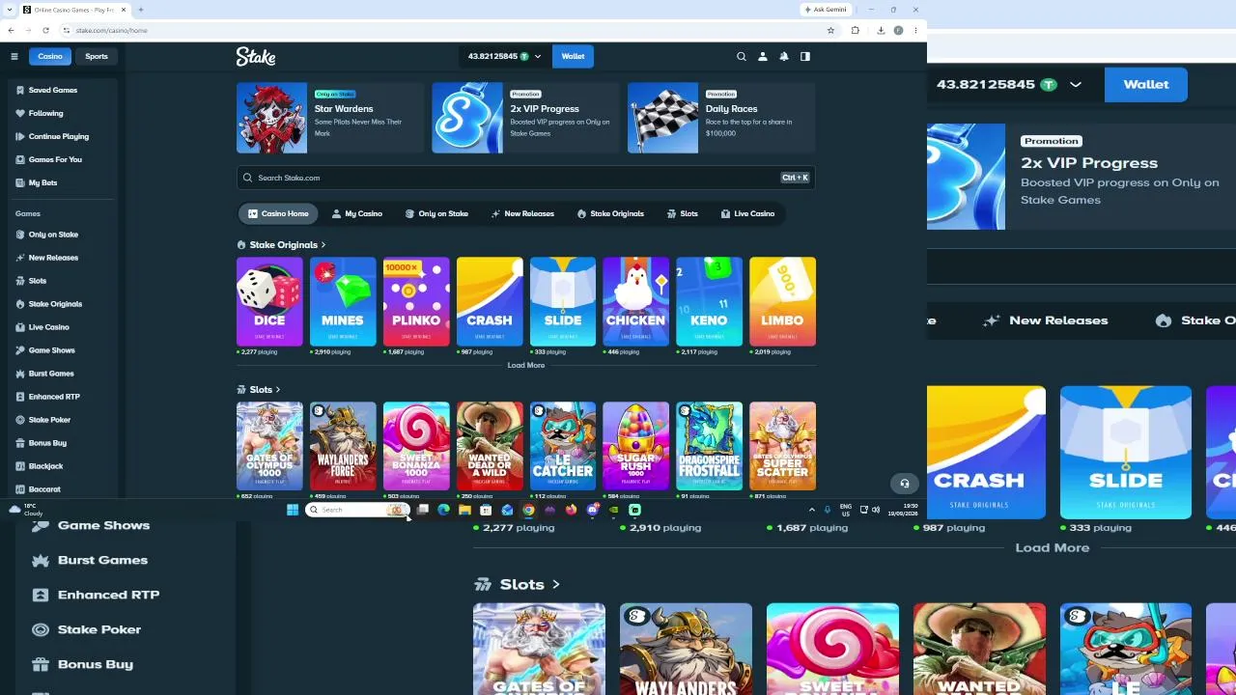Image resolution: width=1236 pixels, height=695 pixels.
Task: Open the user profile icon in Stake header
Action: (763, 56)
